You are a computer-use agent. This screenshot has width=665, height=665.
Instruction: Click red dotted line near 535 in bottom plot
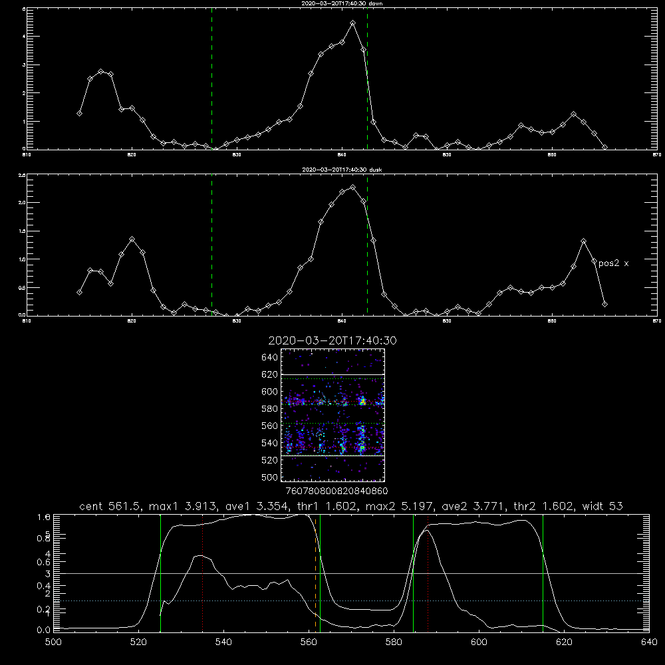point(203,573)
